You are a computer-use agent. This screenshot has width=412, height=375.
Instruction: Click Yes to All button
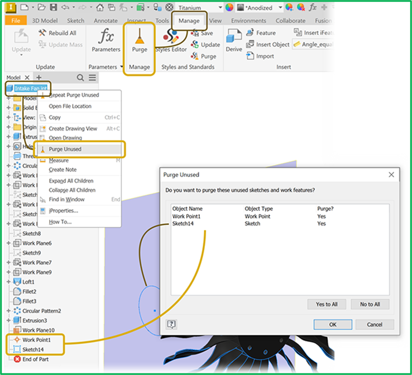tap(327, 304)
